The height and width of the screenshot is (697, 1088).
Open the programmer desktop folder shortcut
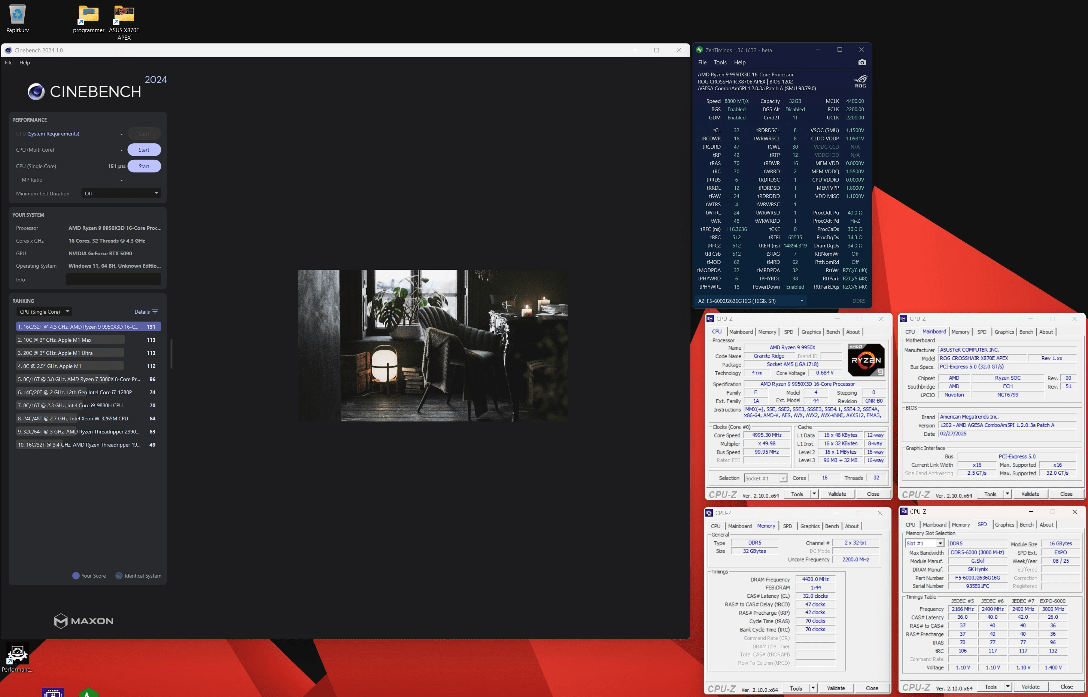coord(88,15)
